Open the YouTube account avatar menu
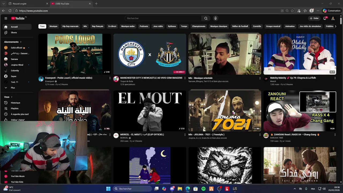Image resolution: width=343 pixels, height=193 pixels. click(x=333, y=18)
